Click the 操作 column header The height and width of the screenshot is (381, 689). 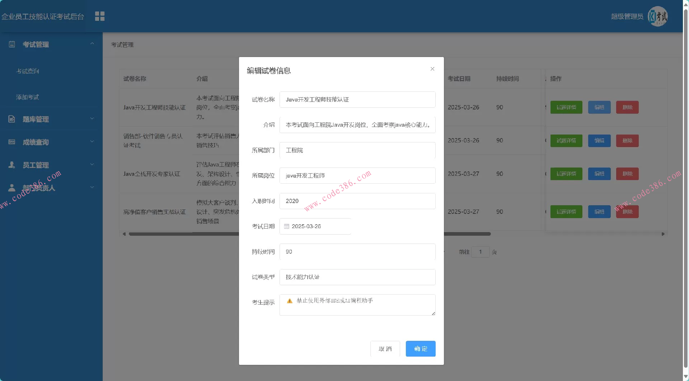click(556, 79)
